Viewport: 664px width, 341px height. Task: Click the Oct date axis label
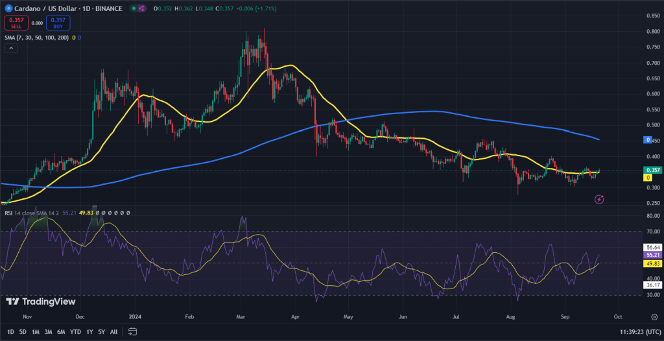click(618, 316)
